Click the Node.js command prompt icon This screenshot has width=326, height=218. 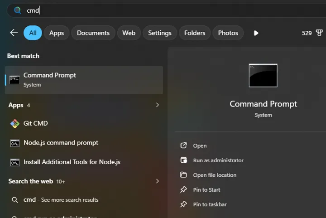click(x=14, y=143)
